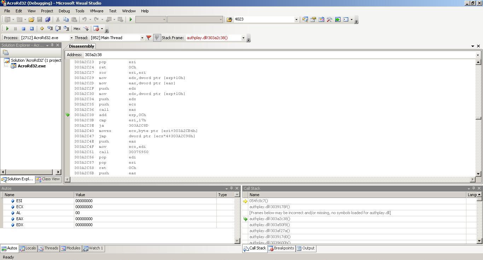Click the Step Into icon
483x260 pixels.
pos(50,29)
